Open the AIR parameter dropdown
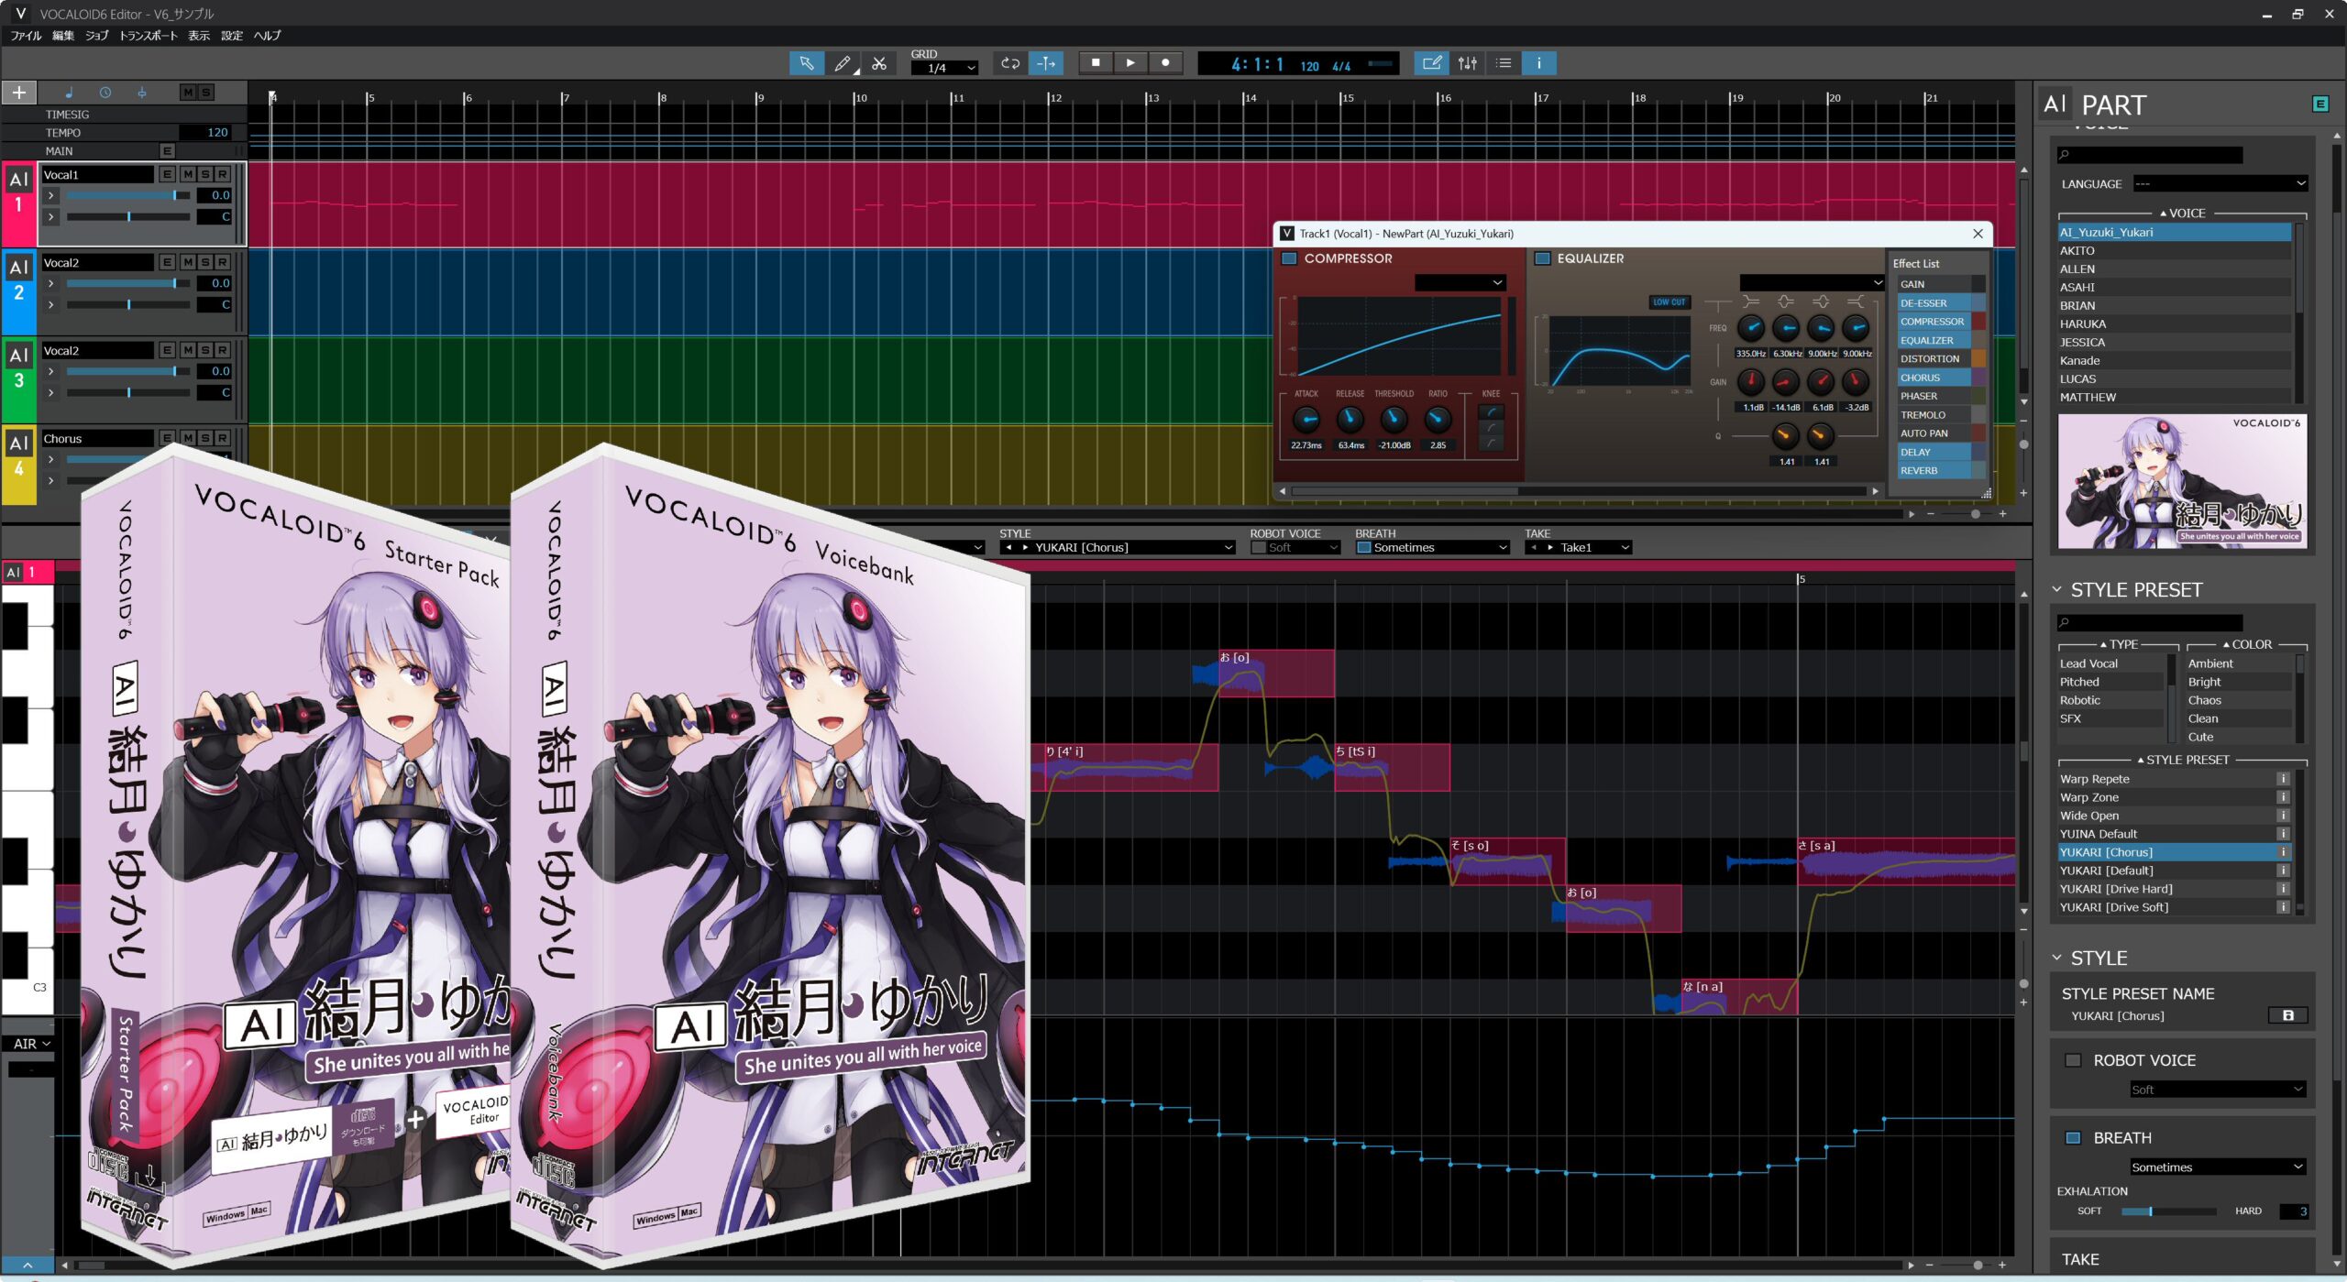This screenshot has width=2347, height=1282. pos(30,1044)
